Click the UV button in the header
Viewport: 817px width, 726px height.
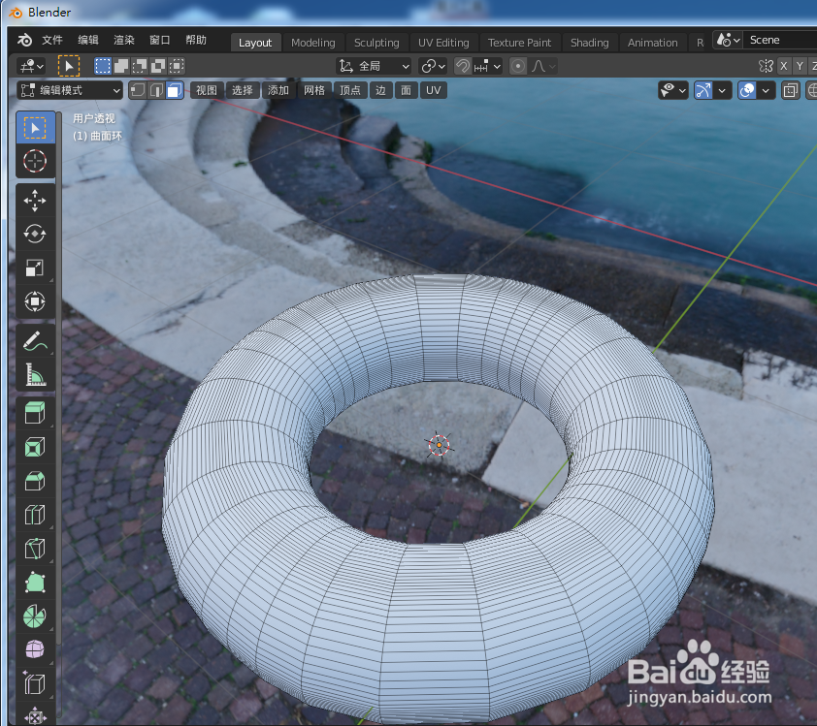[433, 89]
